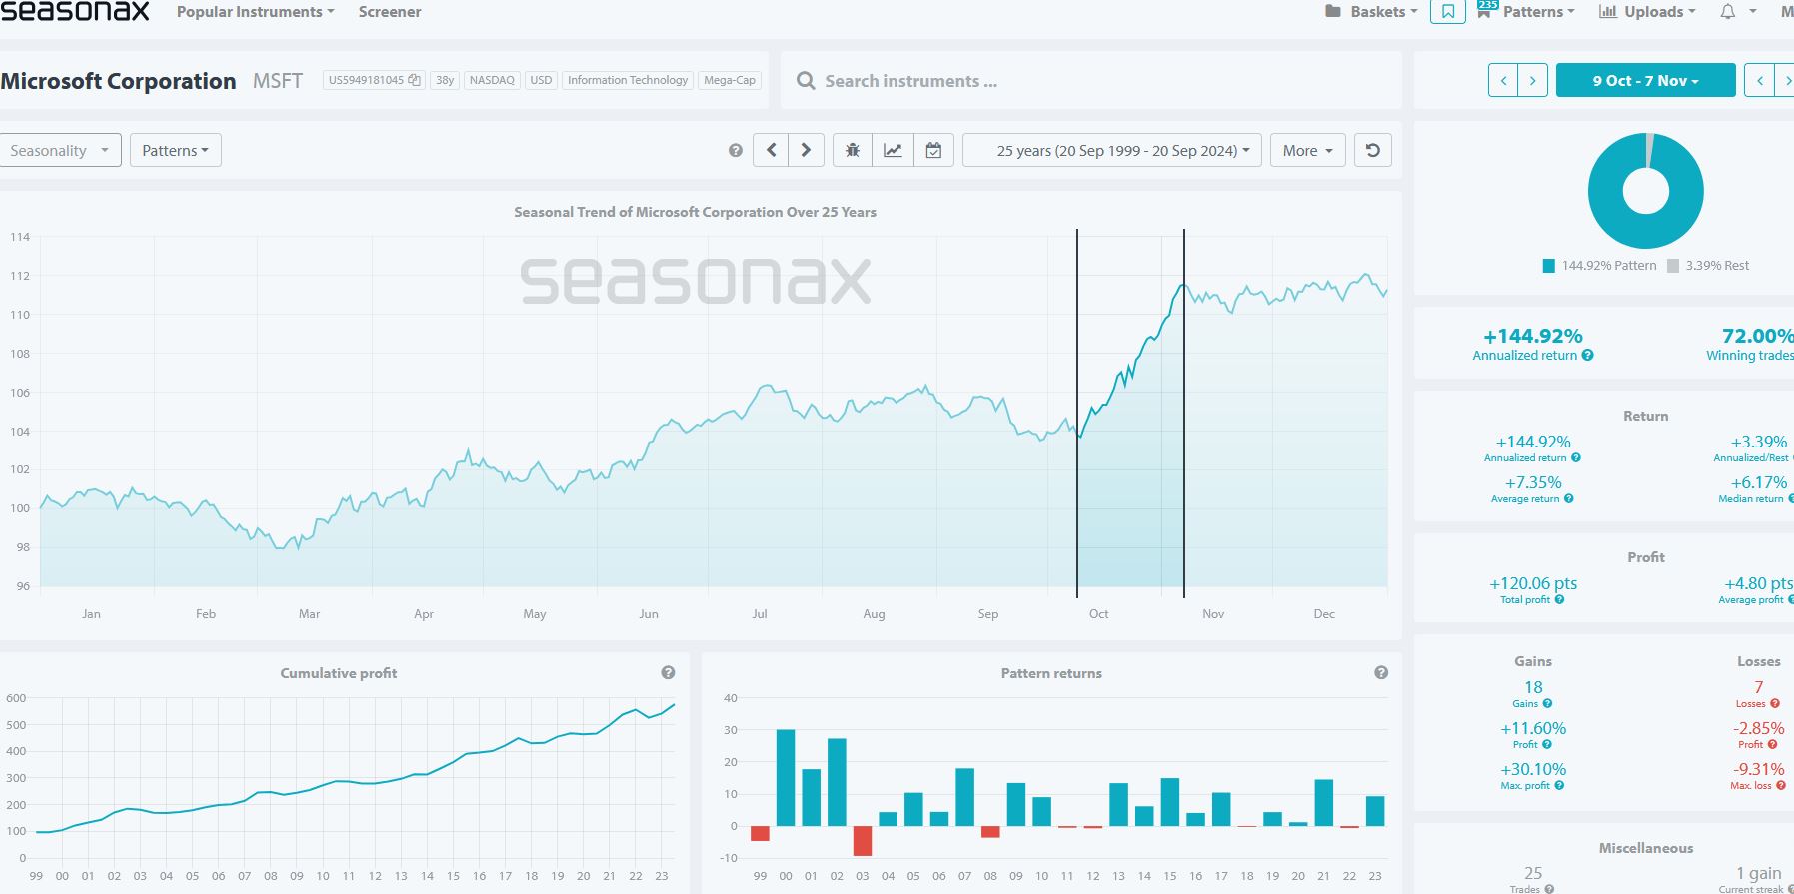Open the Popular Instruments menu
Image resolution: width=1794 pixels, height=894 pixels.
pos(255,12)
